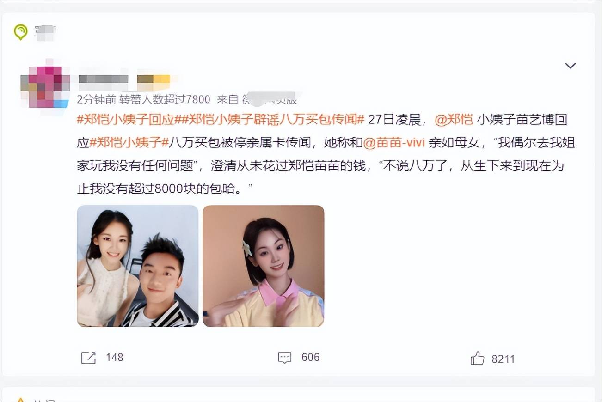The width and height of the screenshot is (602, 402).
Task: Click the green location pin icon
Action: coord(21,32)
